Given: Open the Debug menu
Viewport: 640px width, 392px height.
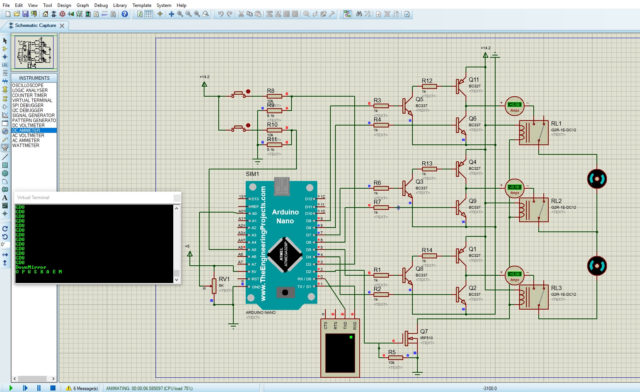Looking at the screenshot, I should pos(101,5).
